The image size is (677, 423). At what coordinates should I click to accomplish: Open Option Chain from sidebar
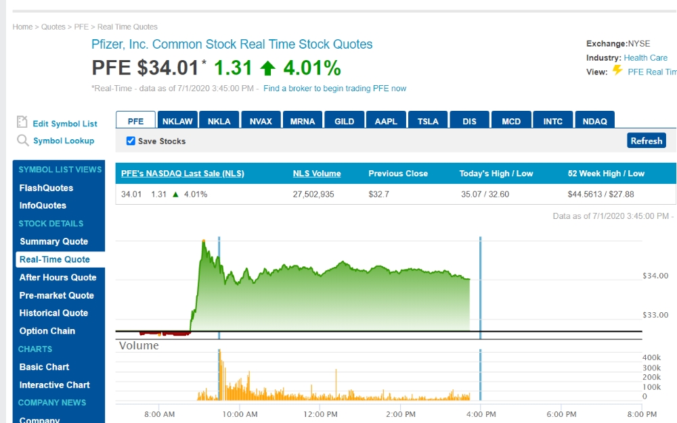47,331
